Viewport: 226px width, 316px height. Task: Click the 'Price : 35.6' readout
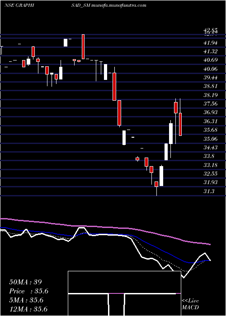29,291
